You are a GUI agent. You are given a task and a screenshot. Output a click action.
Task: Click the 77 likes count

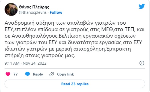click(x=15, y=74)
